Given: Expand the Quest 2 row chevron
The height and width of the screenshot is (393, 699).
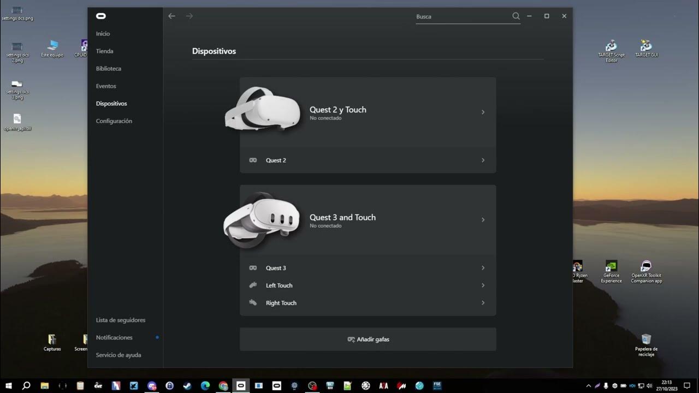Looking at the screenshot, I should pyautogui.click(x=483, y=160).
